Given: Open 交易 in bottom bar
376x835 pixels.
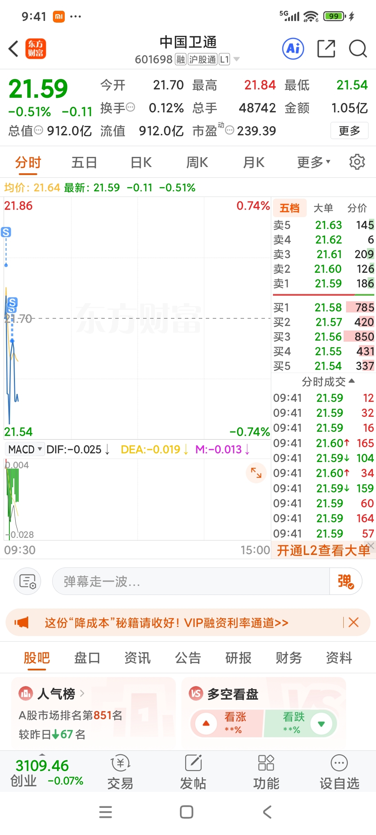Looking at the screenshot, I should click(120, 772).
